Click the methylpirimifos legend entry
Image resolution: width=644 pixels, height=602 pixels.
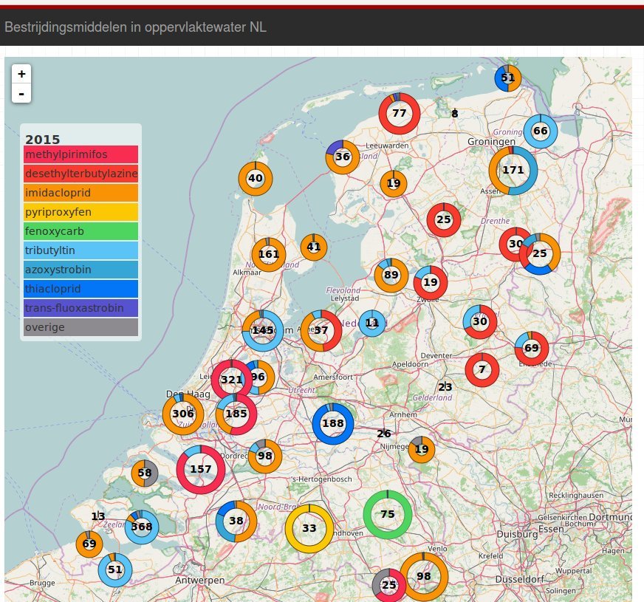coord(80,154)
